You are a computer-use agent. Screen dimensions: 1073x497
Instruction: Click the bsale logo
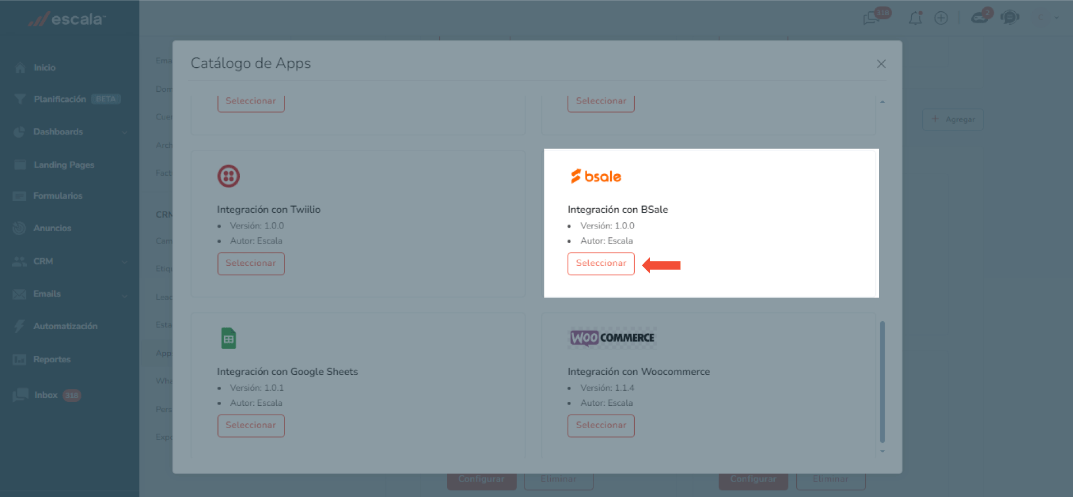[x=596, y=176]
